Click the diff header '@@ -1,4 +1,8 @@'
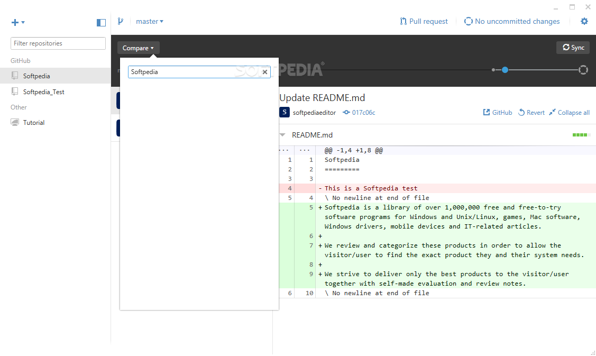Image resolution: width=596 pixels, height=356 pixels. pos(353,151)
